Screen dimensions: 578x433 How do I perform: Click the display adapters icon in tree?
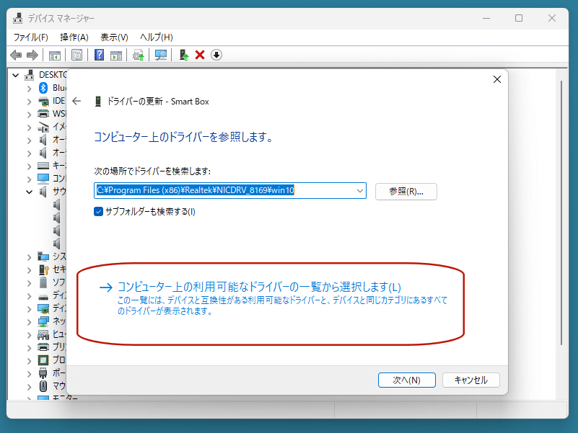point(43,308)
